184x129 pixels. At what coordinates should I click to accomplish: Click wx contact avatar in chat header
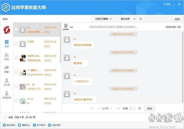point(66,27)
